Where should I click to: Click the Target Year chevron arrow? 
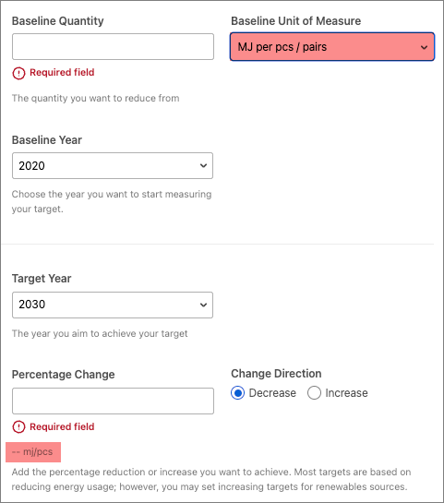203,305
